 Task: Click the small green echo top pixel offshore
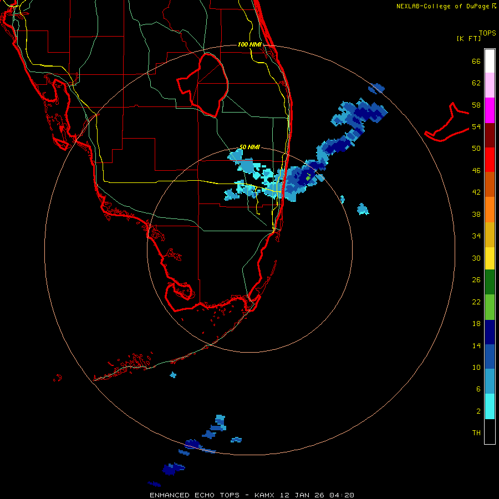(308, 177)
